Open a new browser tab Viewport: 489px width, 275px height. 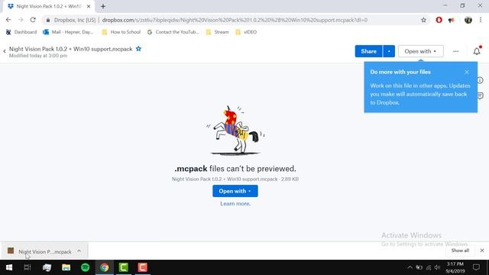[x=103, y=6]
